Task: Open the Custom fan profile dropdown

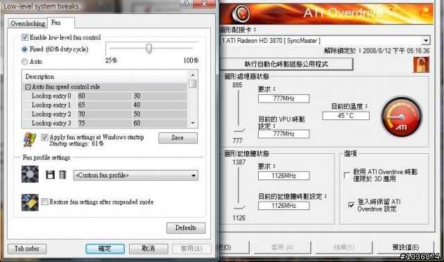Action: 136,175
